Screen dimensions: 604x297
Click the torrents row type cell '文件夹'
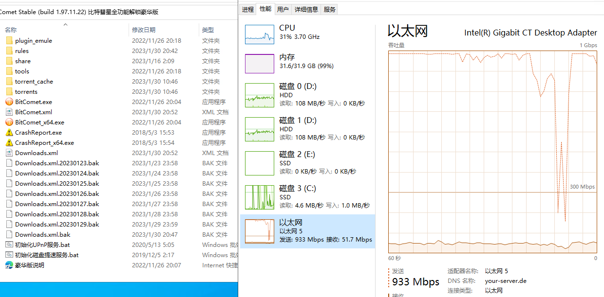tap(211, 92)
